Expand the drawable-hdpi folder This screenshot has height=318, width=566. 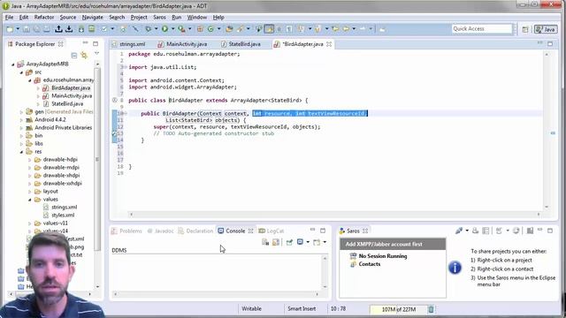[30, 159]
